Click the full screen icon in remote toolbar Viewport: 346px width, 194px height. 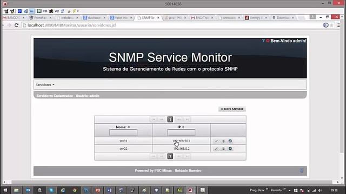39,11
